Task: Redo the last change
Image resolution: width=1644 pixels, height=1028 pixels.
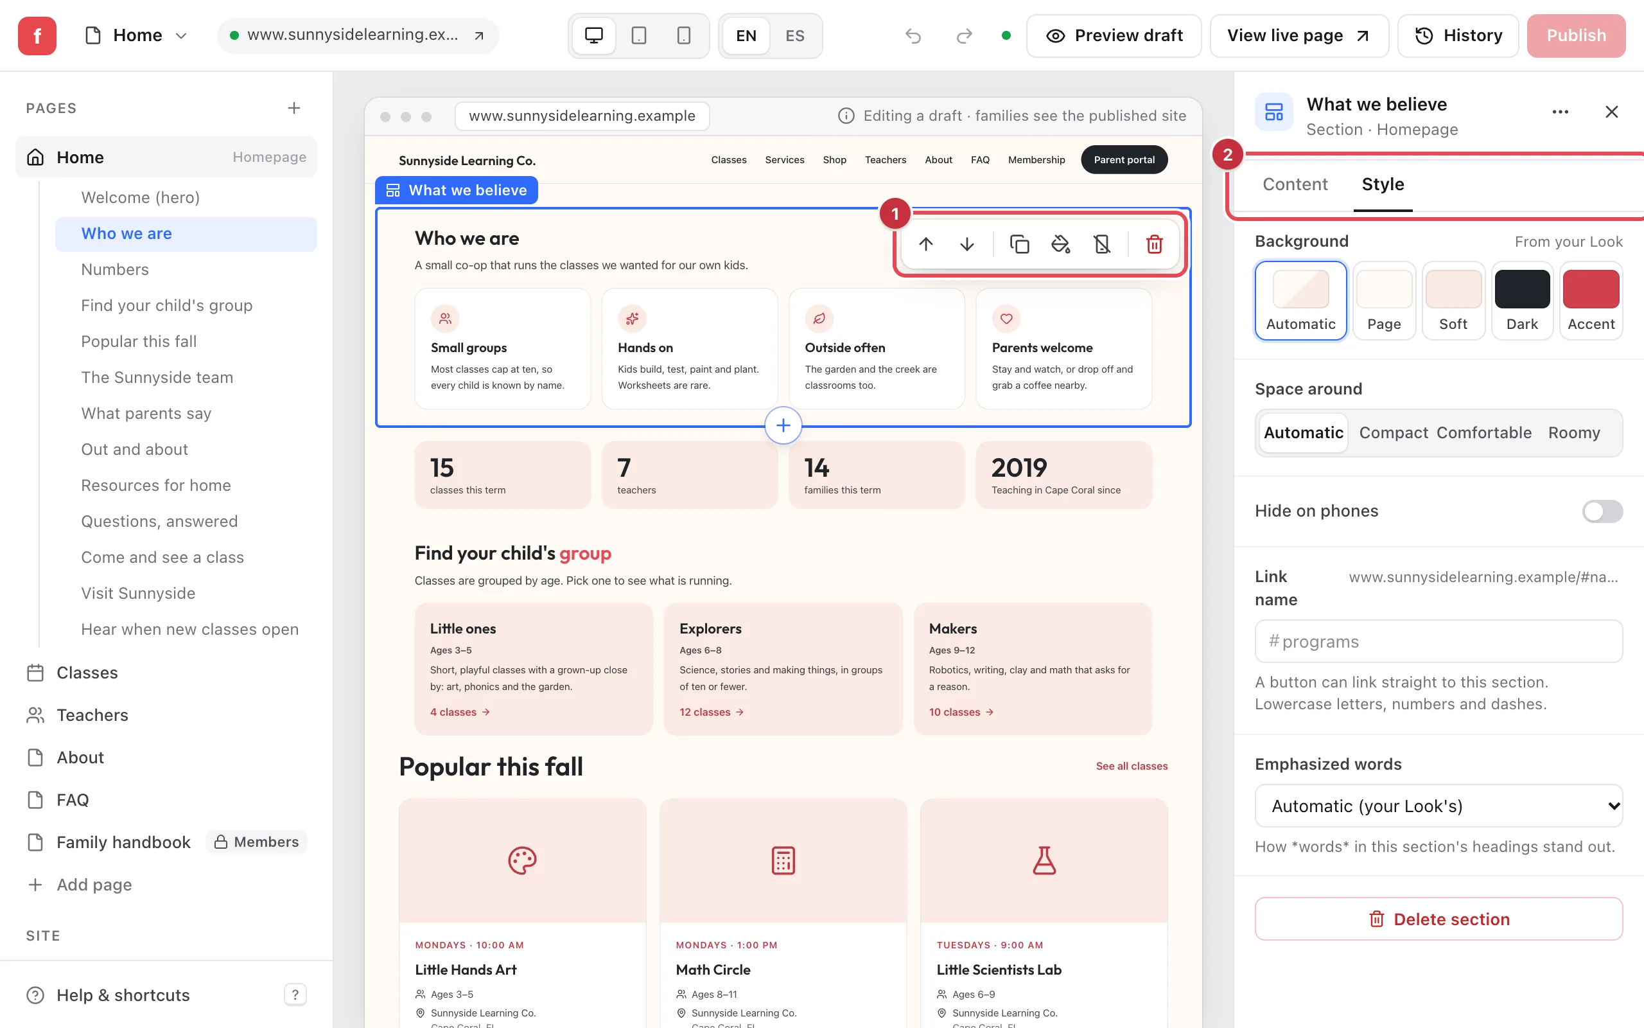Action: coord(964,35)
